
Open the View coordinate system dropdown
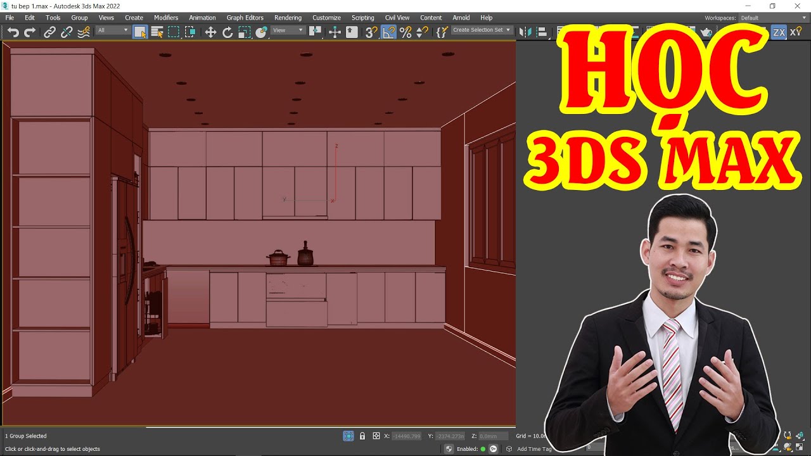288,30
